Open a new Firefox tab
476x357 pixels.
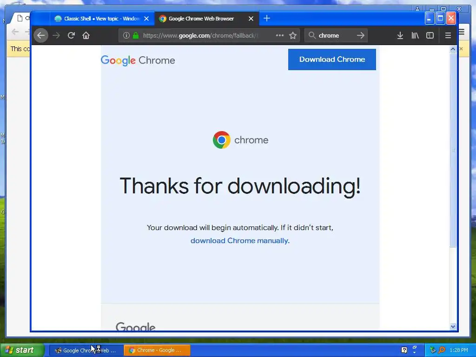pos(266,19)
